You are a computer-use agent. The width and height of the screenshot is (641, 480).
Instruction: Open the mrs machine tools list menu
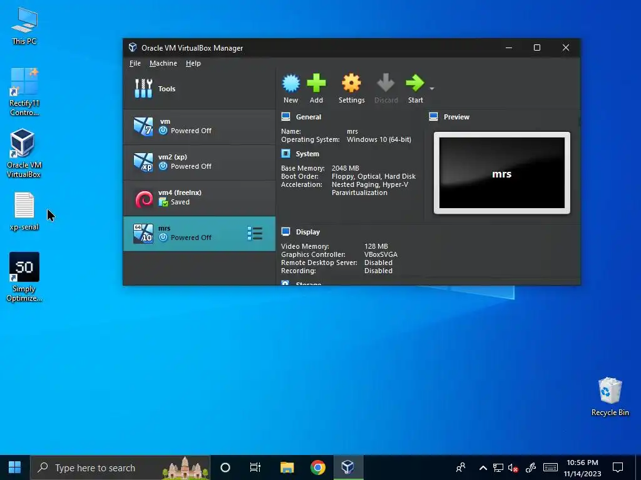point(255,234)
